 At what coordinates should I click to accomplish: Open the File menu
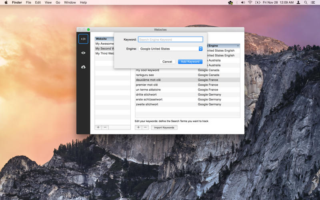[28, 2]
